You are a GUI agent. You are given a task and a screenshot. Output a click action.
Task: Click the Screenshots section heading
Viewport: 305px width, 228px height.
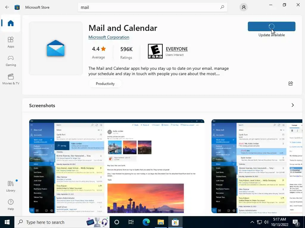pos(42,105)
